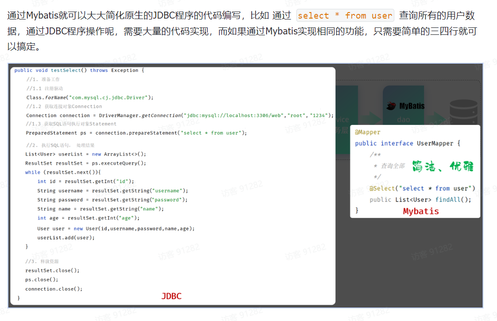
Task: Click the red "Mybatis" label
Action: [x=421, y=211]
